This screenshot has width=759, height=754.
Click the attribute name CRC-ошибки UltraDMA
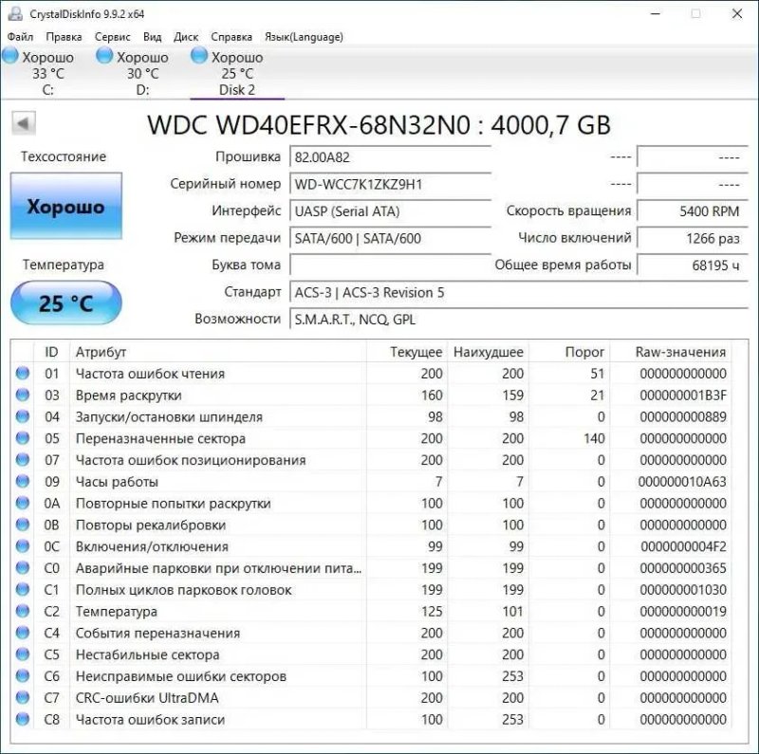(x=147, y=698)
